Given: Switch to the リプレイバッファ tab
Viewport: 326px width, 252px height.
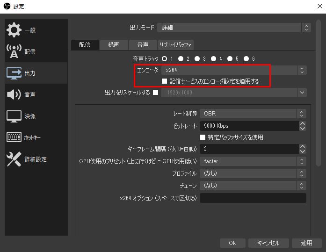Looking at the screenshot, I should 175,45.
